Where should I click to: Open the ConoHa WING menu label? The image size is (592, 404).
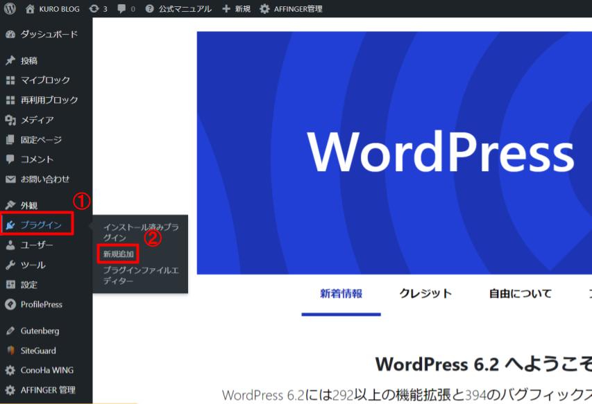click(47, 370)
